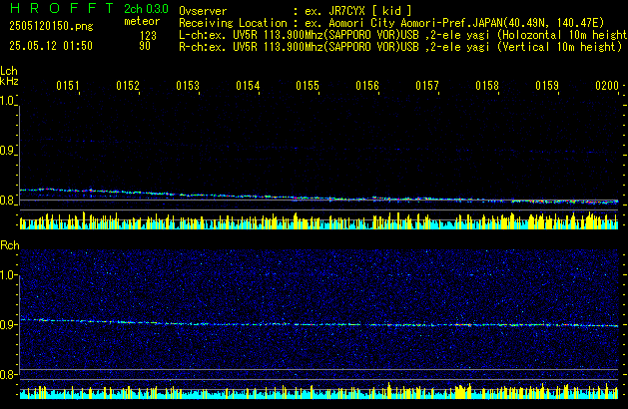Screen dimensions: 628x409
Task: Click the Rch yellow-cyan signal level graph
Action: pyautogui.click(x=318, y=391)
